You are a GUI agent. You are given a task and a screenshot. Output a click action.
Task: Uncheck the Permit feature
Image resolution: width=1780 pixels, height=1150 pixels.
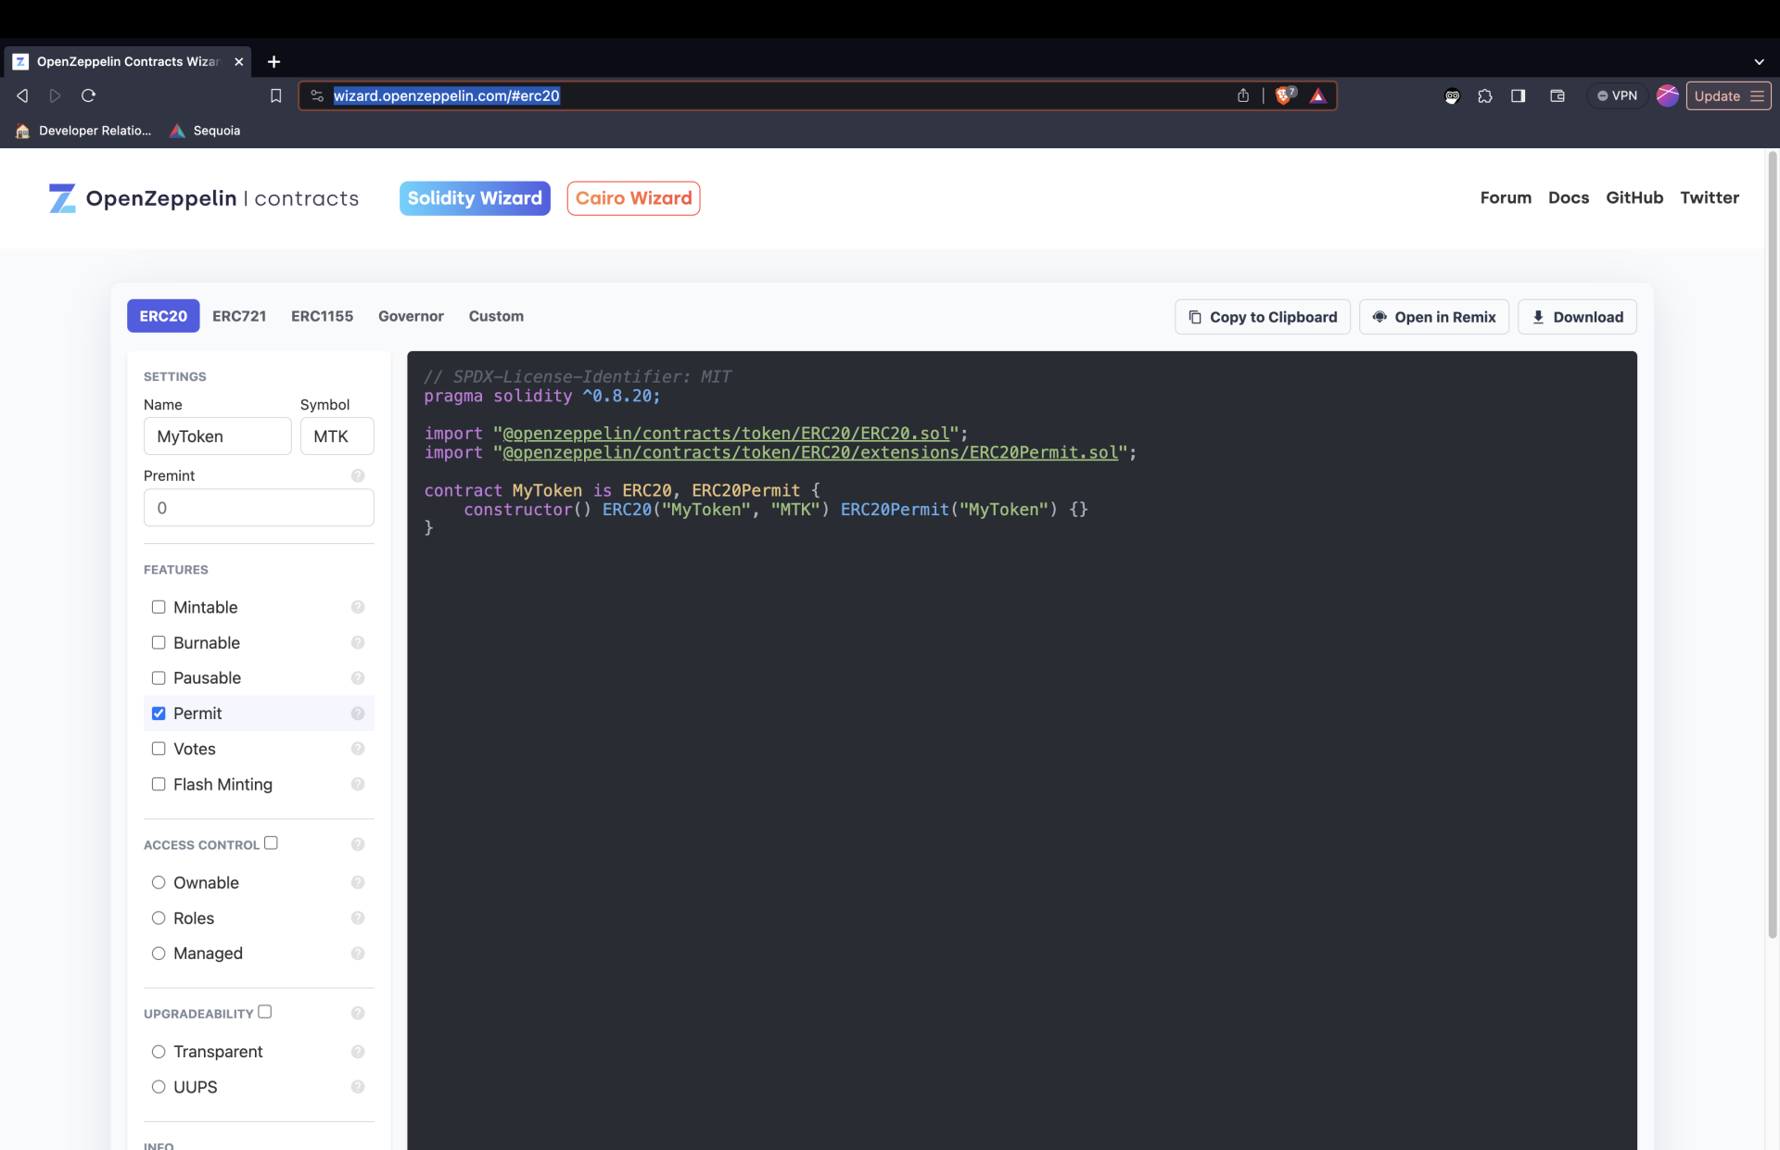[159, 714]
